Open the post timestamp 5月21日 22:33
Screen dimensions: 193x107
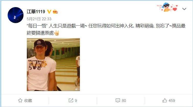39,19
